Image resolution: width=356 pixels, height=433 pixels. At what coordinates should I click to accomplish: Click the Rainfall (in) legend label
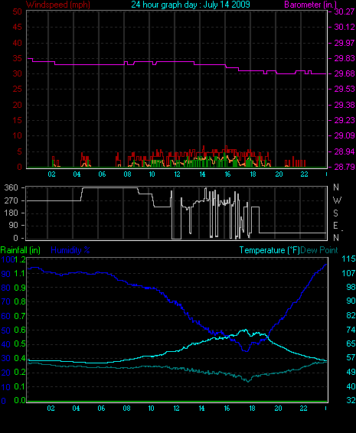pos(21,250)
